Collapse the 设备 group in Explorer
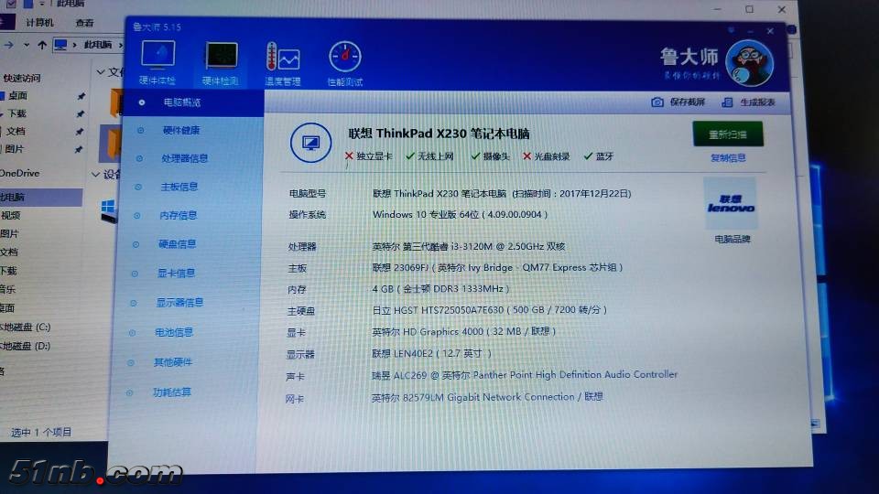879x494 pixels. (96, 175)
